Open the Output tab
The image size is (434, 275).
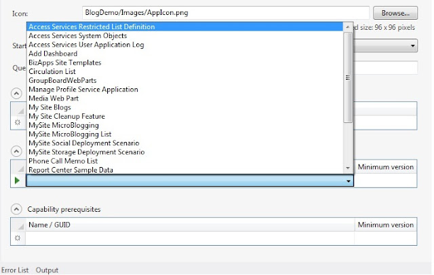tap(47, 270)
